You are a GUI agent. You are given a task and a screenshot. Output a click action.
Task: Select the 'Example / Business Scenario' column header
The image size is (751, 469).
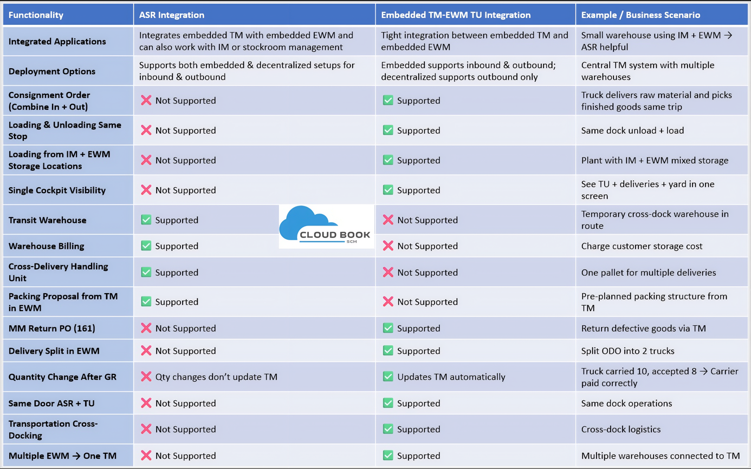(x=642, y=15)
